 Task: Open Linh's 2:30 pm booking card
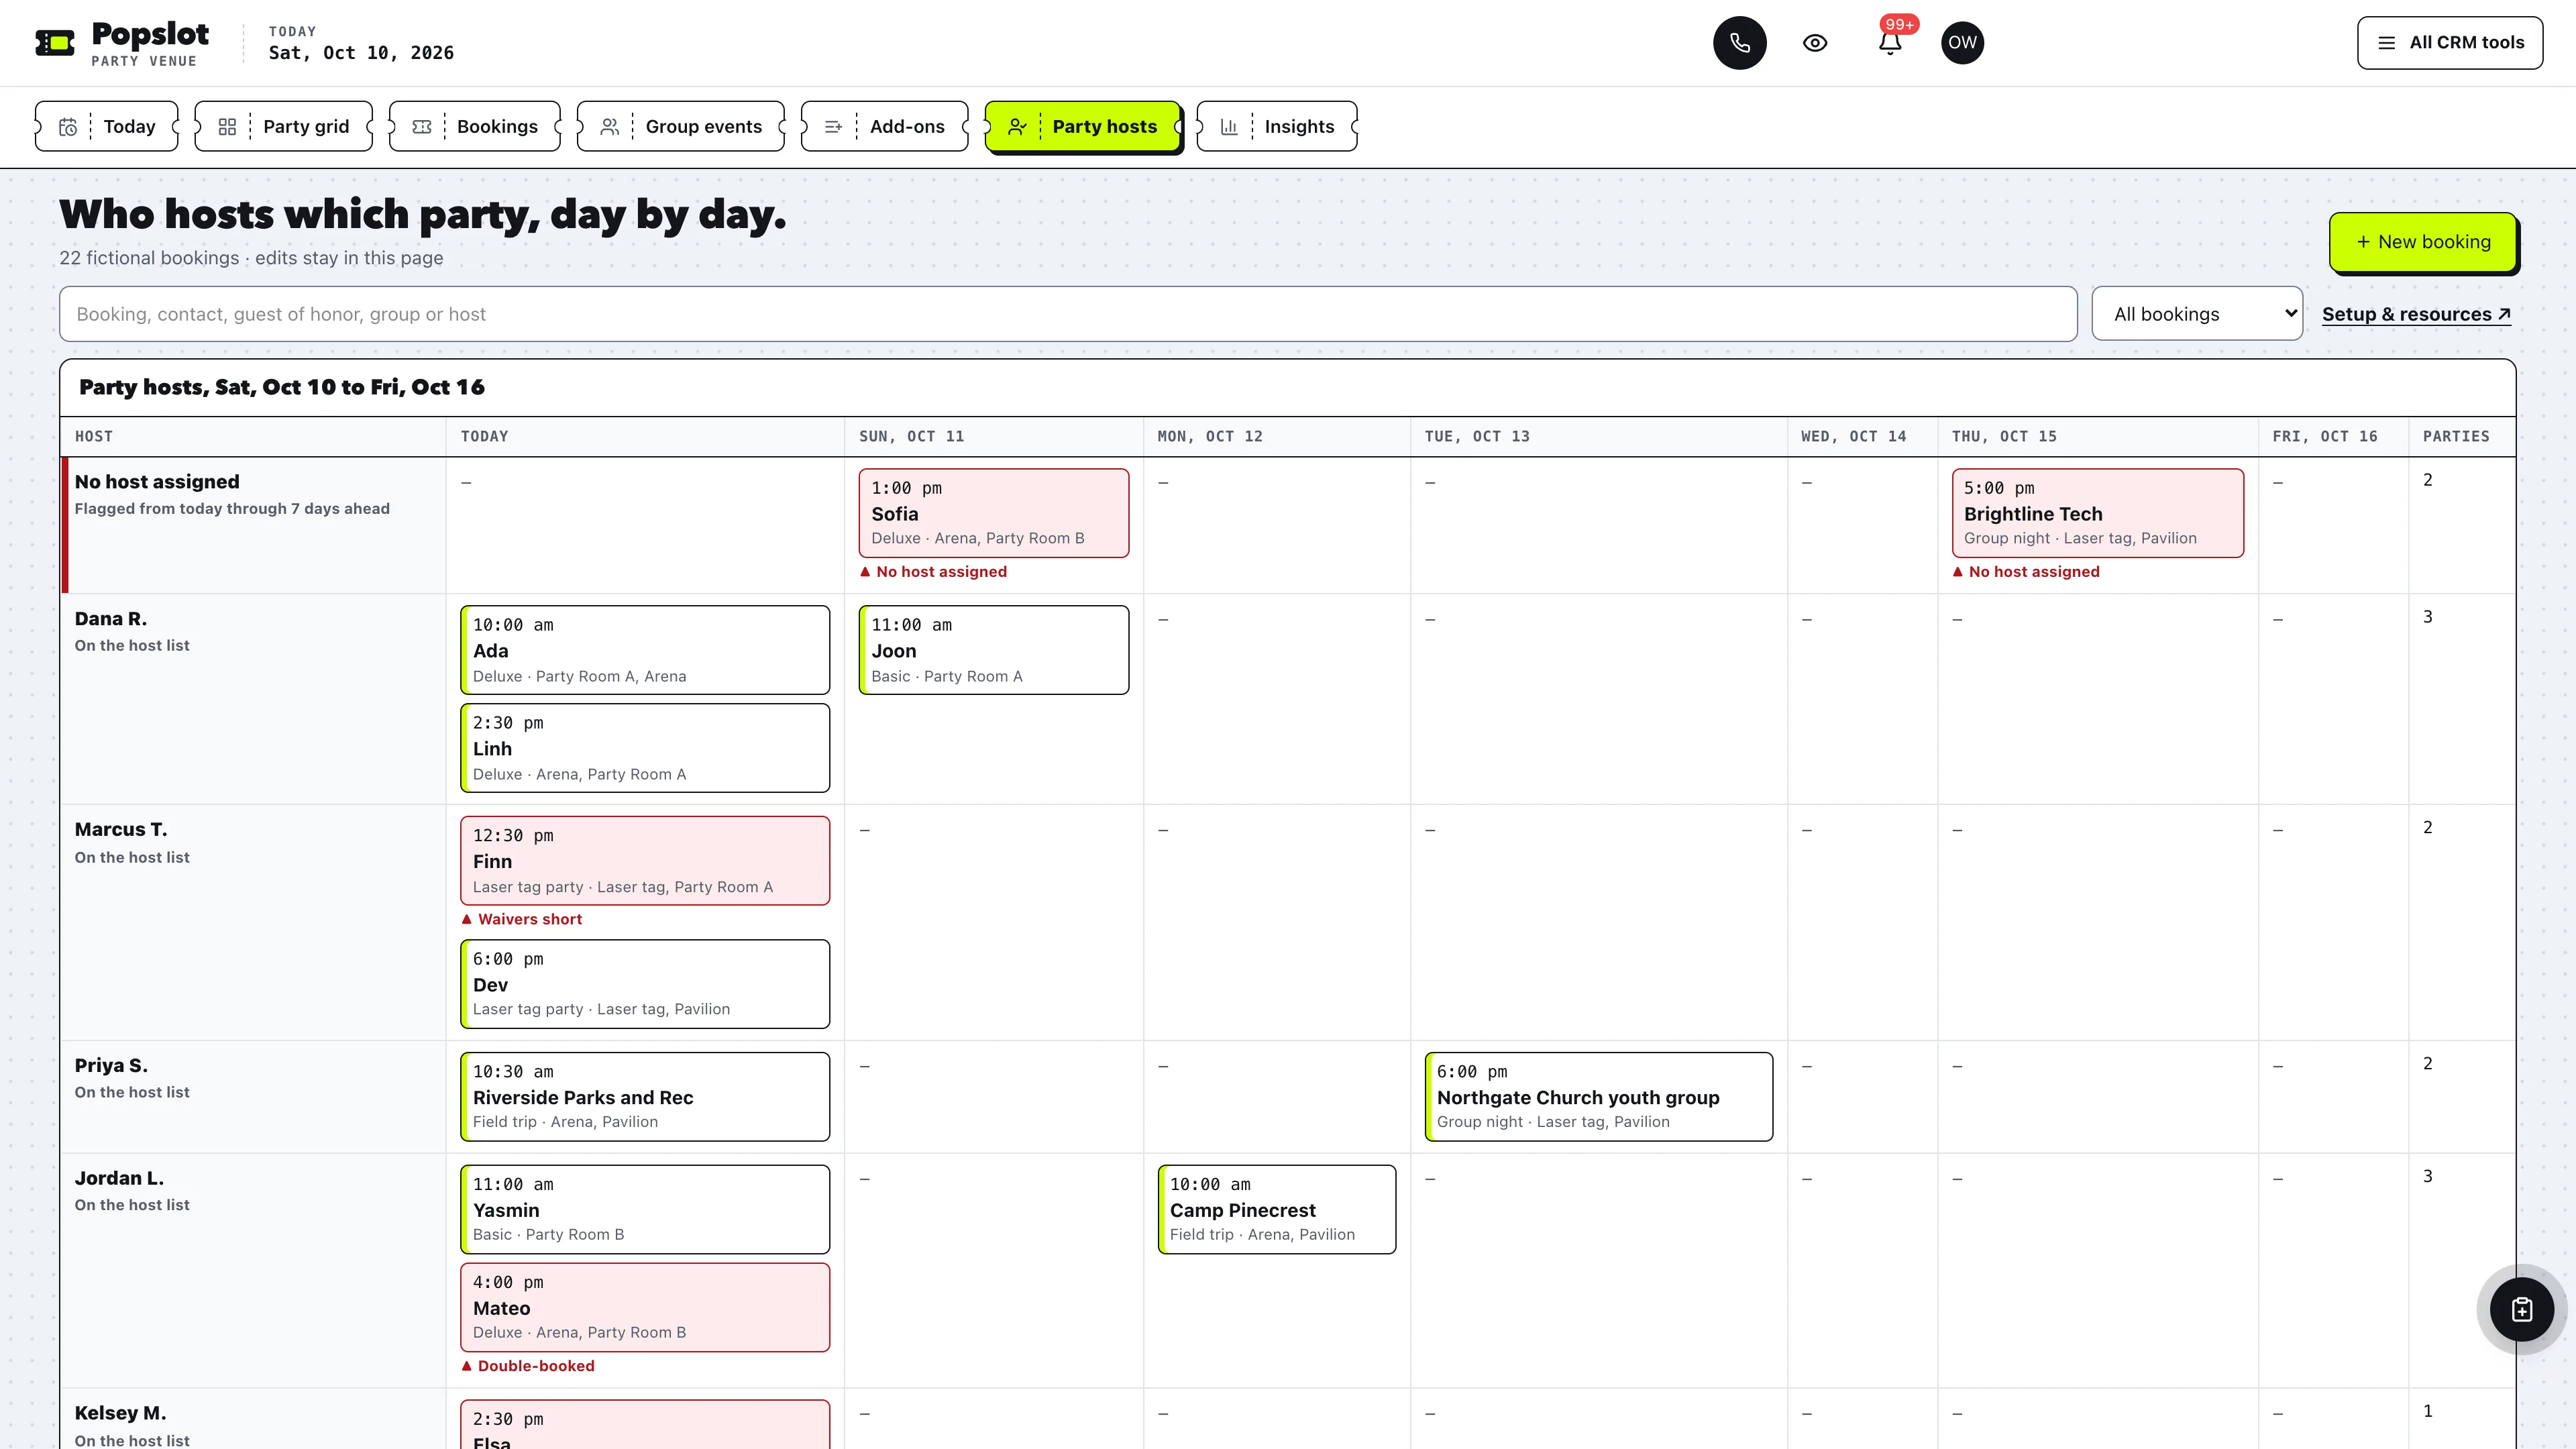click(645, 748)
